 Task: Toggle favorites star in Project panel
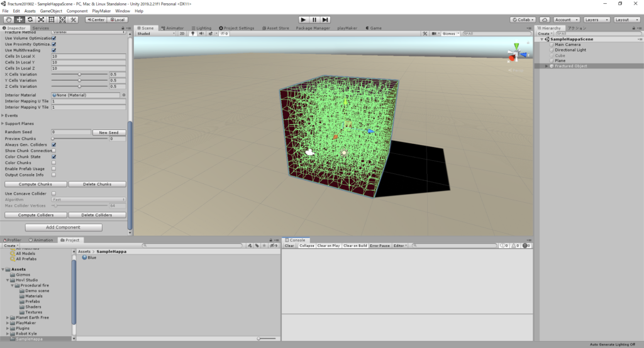(x=265, y=246)
